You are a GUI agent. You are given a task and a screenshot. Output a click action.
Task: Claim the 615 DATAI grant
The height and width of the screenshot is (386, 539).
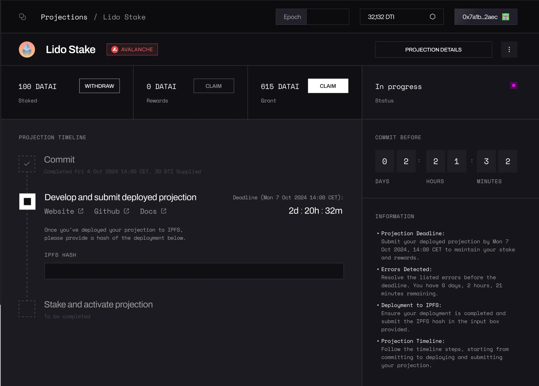click(328, 86)
